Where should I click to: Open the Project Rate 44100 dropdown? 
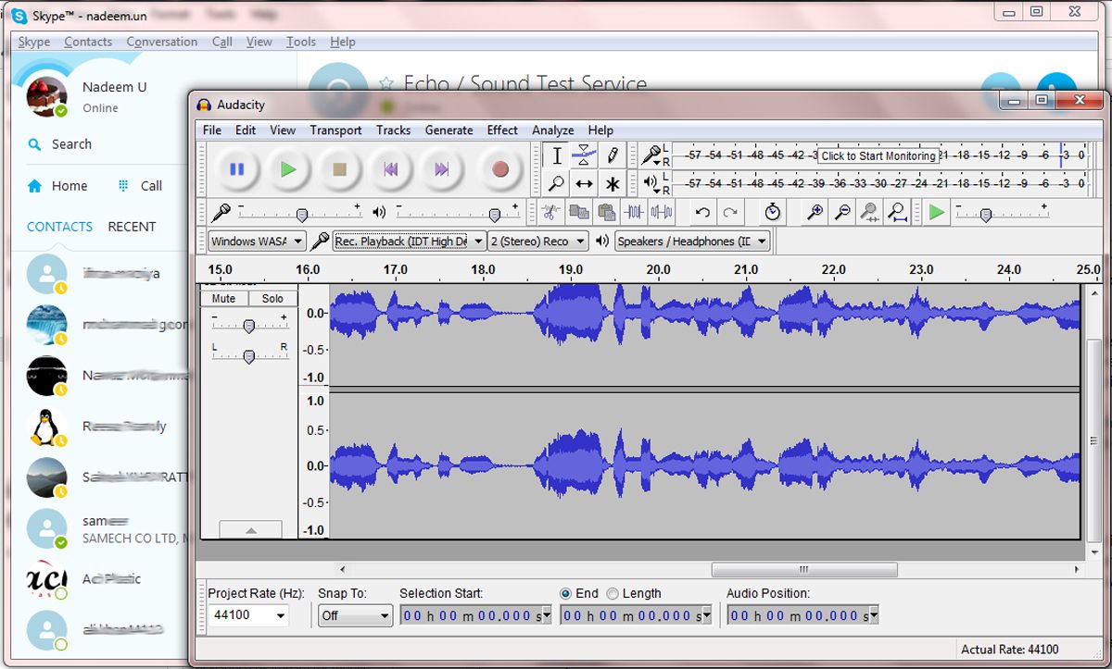(248, 615)
